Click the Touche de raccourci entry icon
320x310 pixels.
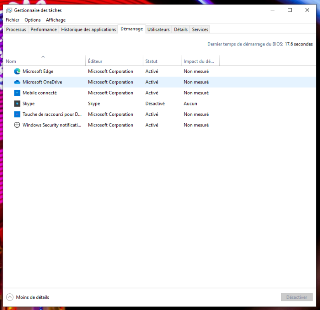click(17, 114)
